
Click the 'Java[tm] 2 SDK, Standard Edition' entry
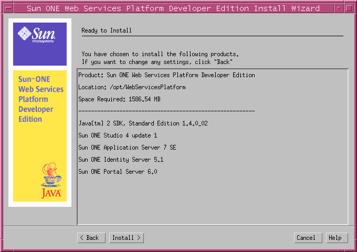(x=143, y=123)
